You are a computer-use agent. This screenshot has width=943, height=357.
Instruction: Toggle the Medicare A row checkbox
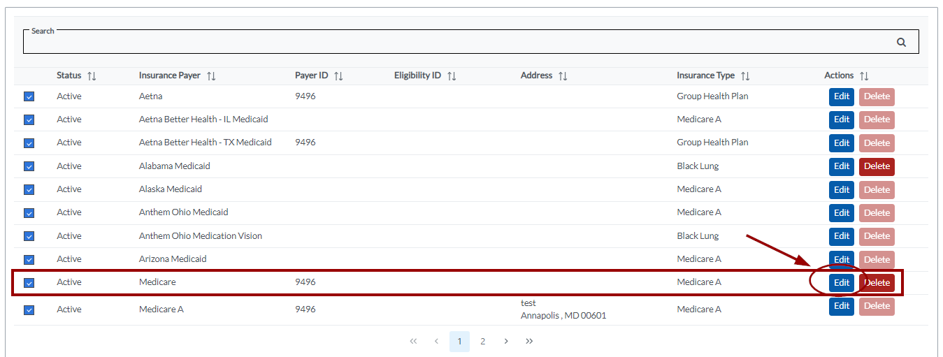[x=29, y=309]
